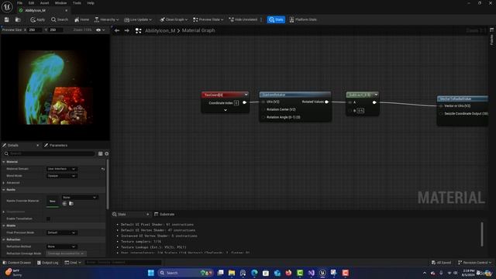Click Use Selected Asset arrow icon
This screenshot has width=496, height=279.
(64, 204)
